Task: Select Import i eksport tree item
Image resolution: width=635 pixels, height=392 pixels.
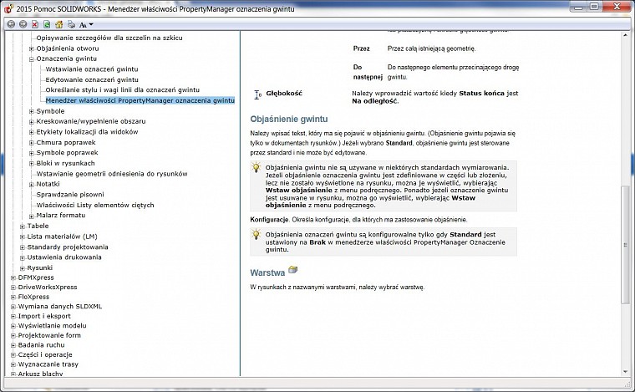Action: [x=44, y=316]
